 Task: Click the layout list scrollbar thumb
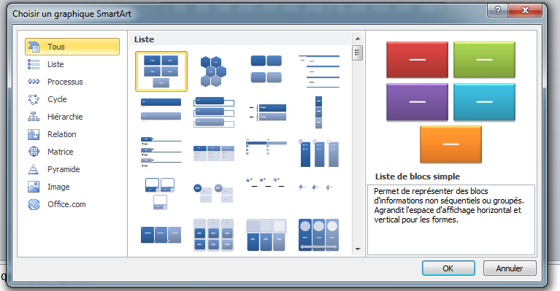358,53
